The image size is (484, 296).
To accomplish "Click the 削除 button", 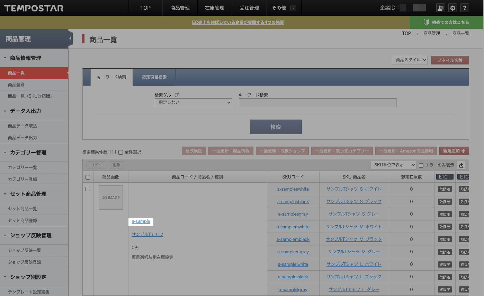I will click(x=116, y=165).
